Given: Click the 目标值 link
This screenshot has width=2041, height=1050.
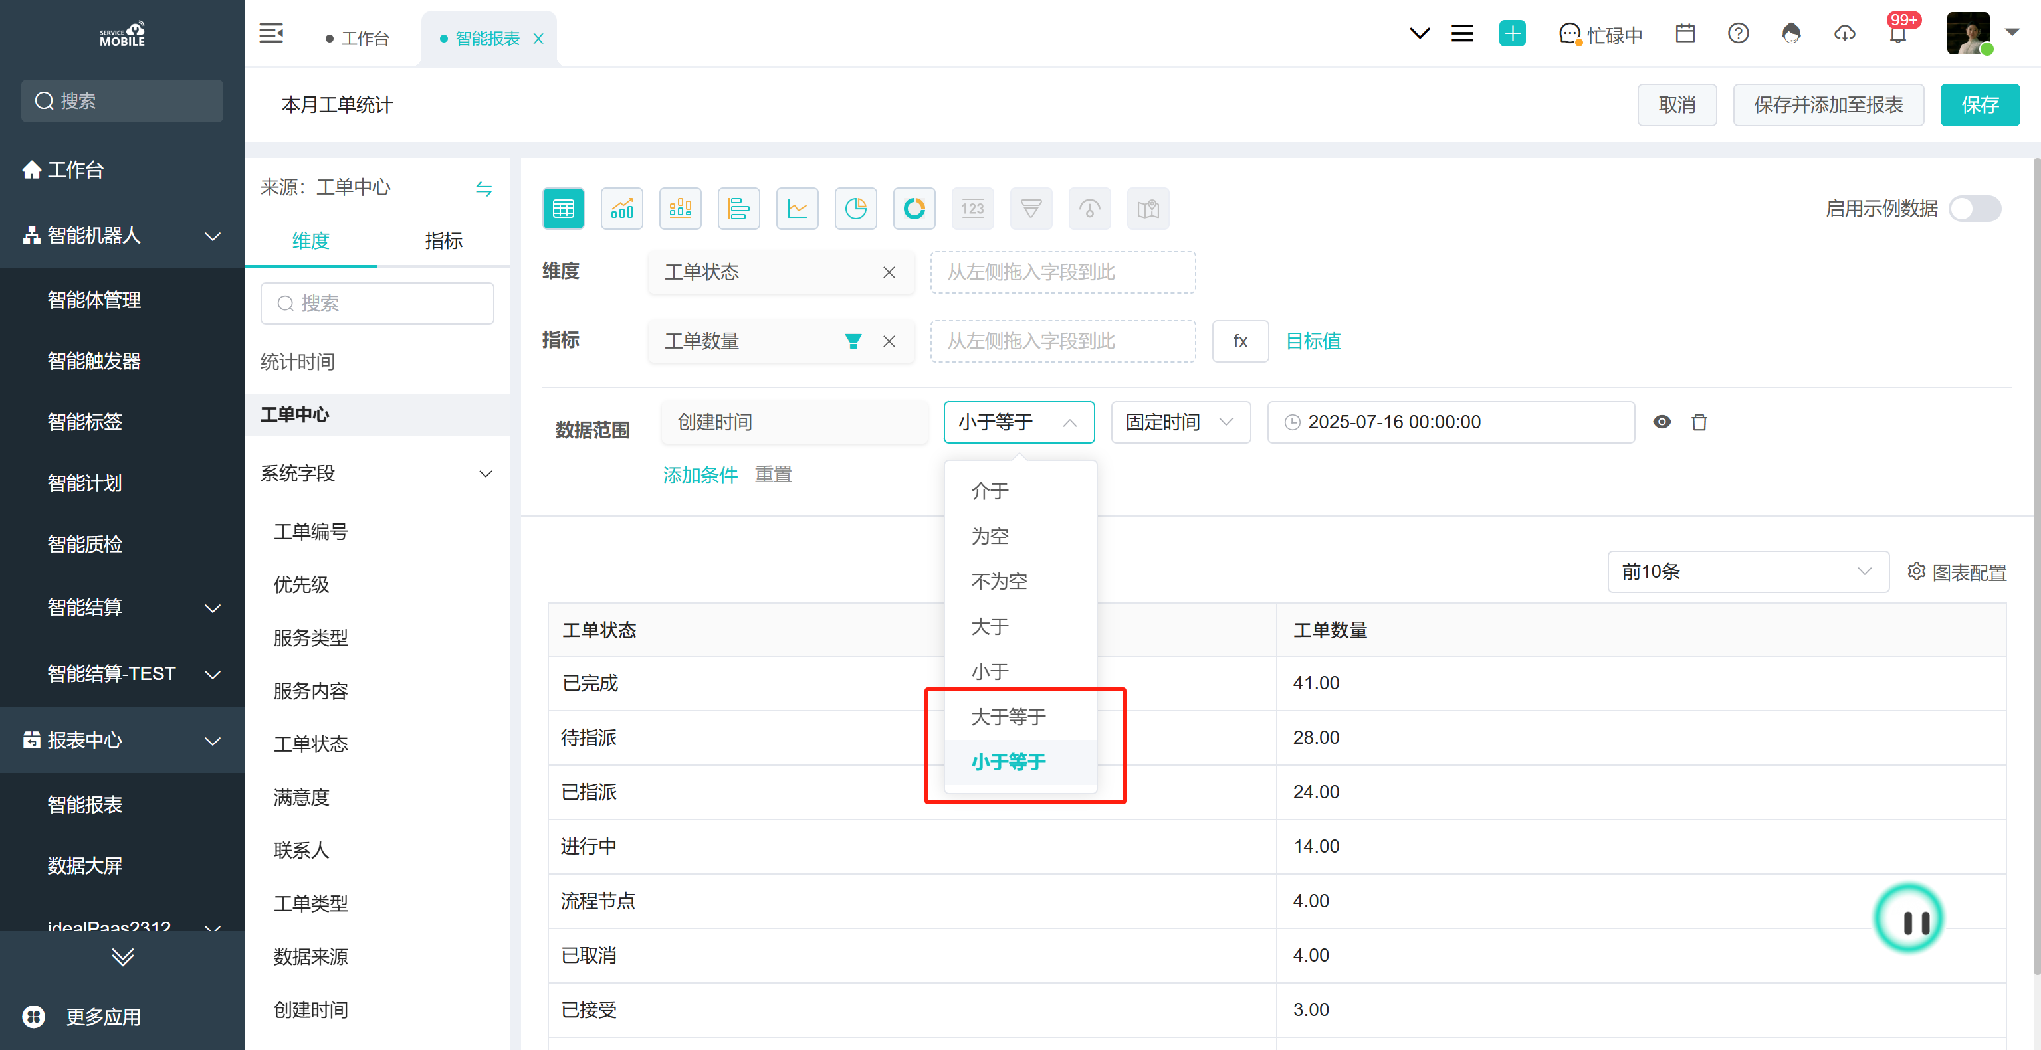Looking at the screenshot, I should [1313, 341].
